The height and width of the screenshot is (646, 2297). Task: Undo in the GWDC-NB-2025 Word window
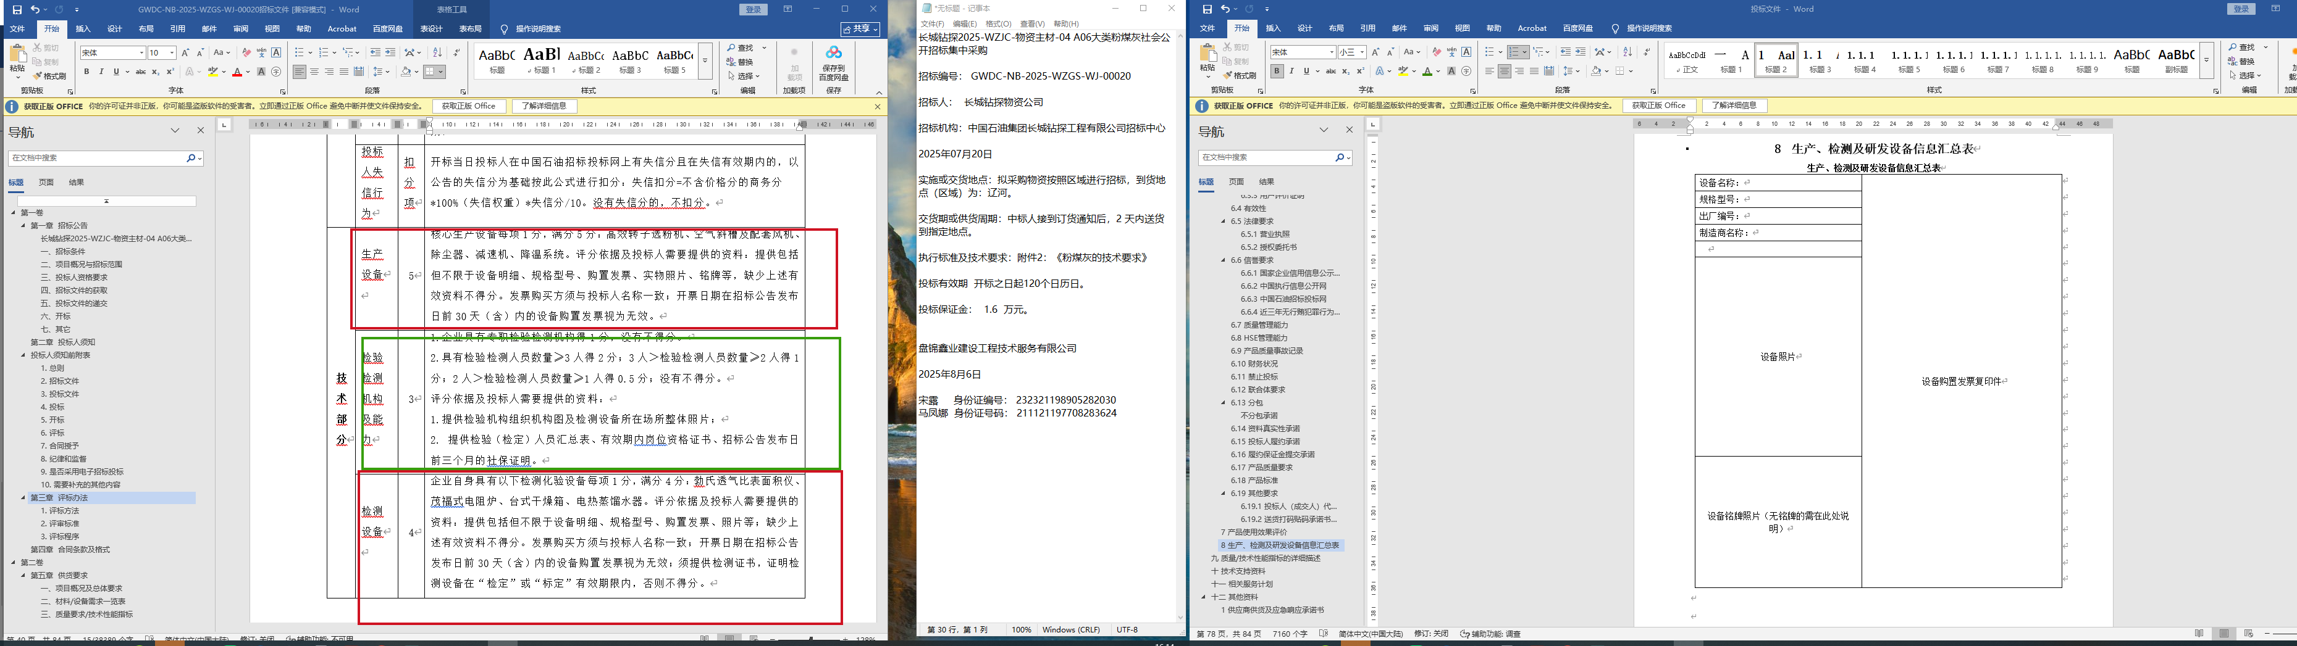(x=36, y=10)
